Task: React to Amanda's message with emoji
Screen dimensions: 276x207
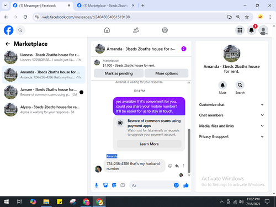Action: pyautogui.click(x=170, y=166)
